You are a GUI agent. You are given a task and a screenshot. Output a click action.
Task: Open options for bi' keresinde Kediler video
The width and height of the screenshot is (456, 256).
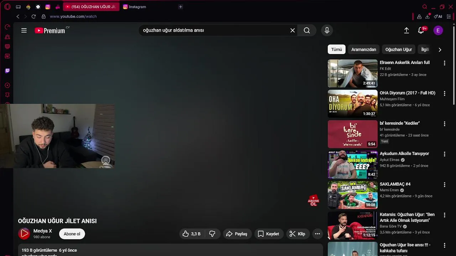tap(444, 124)
